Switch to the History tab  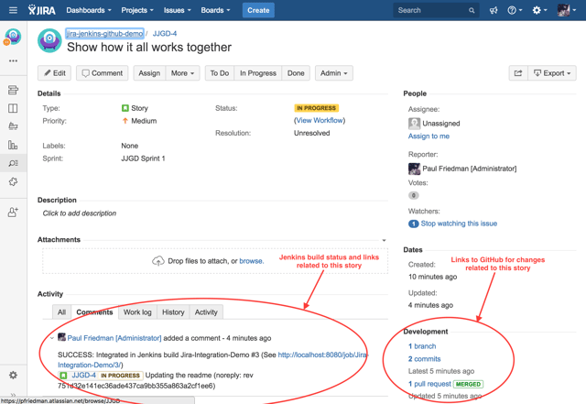[173, 312]
